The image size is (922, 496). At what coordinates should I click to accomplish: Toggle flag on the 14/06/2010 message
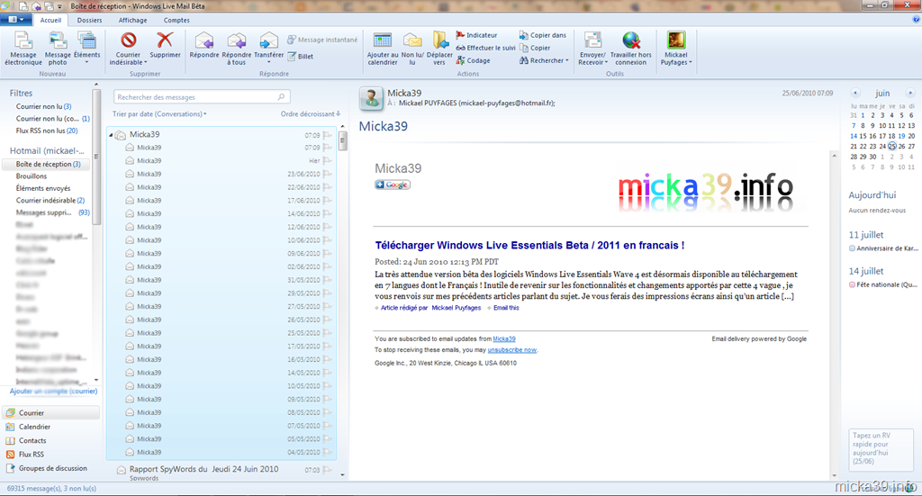point(328,214)
